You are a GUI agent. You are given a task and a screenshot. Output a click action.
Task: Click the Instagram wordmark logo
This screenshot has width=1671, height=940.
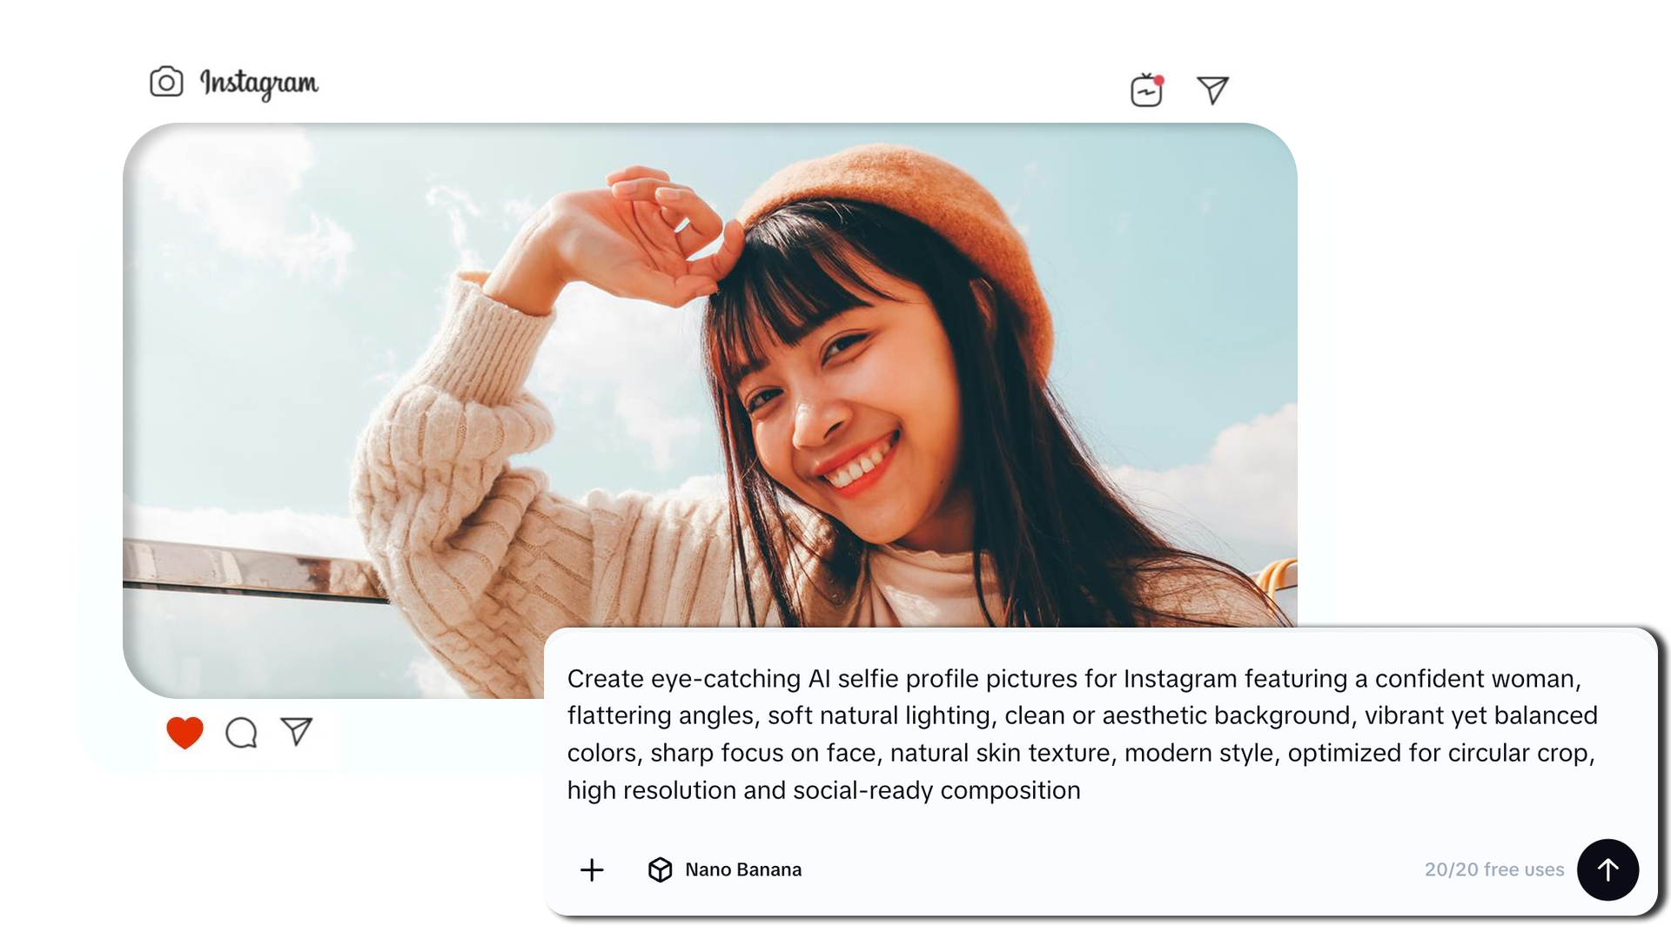pyautogui.click(x=259, y=84)
